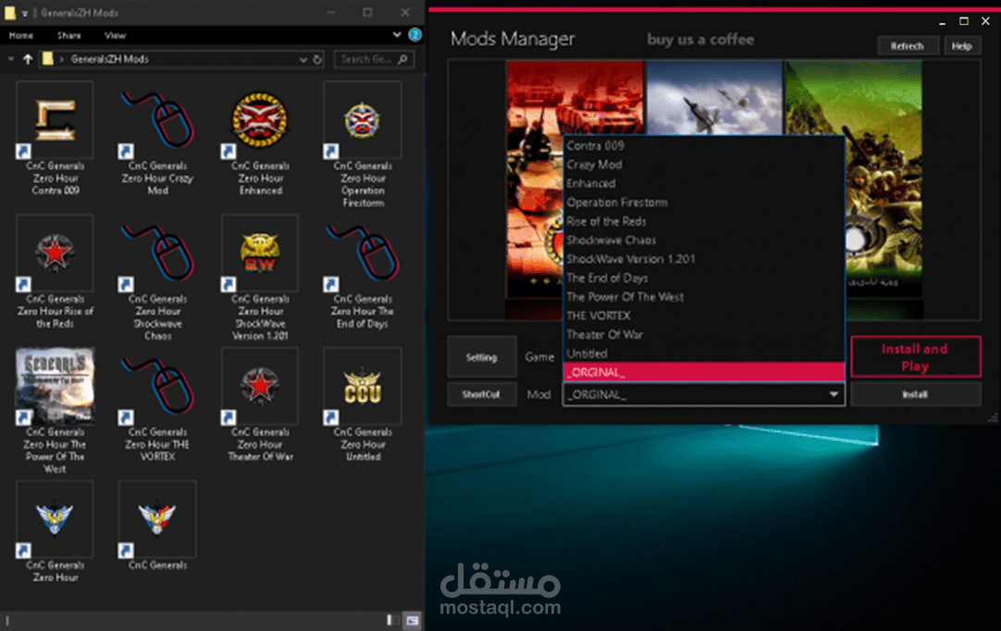
Task: Choose ShockWave Version 1.201 from list
Action: 704,259
